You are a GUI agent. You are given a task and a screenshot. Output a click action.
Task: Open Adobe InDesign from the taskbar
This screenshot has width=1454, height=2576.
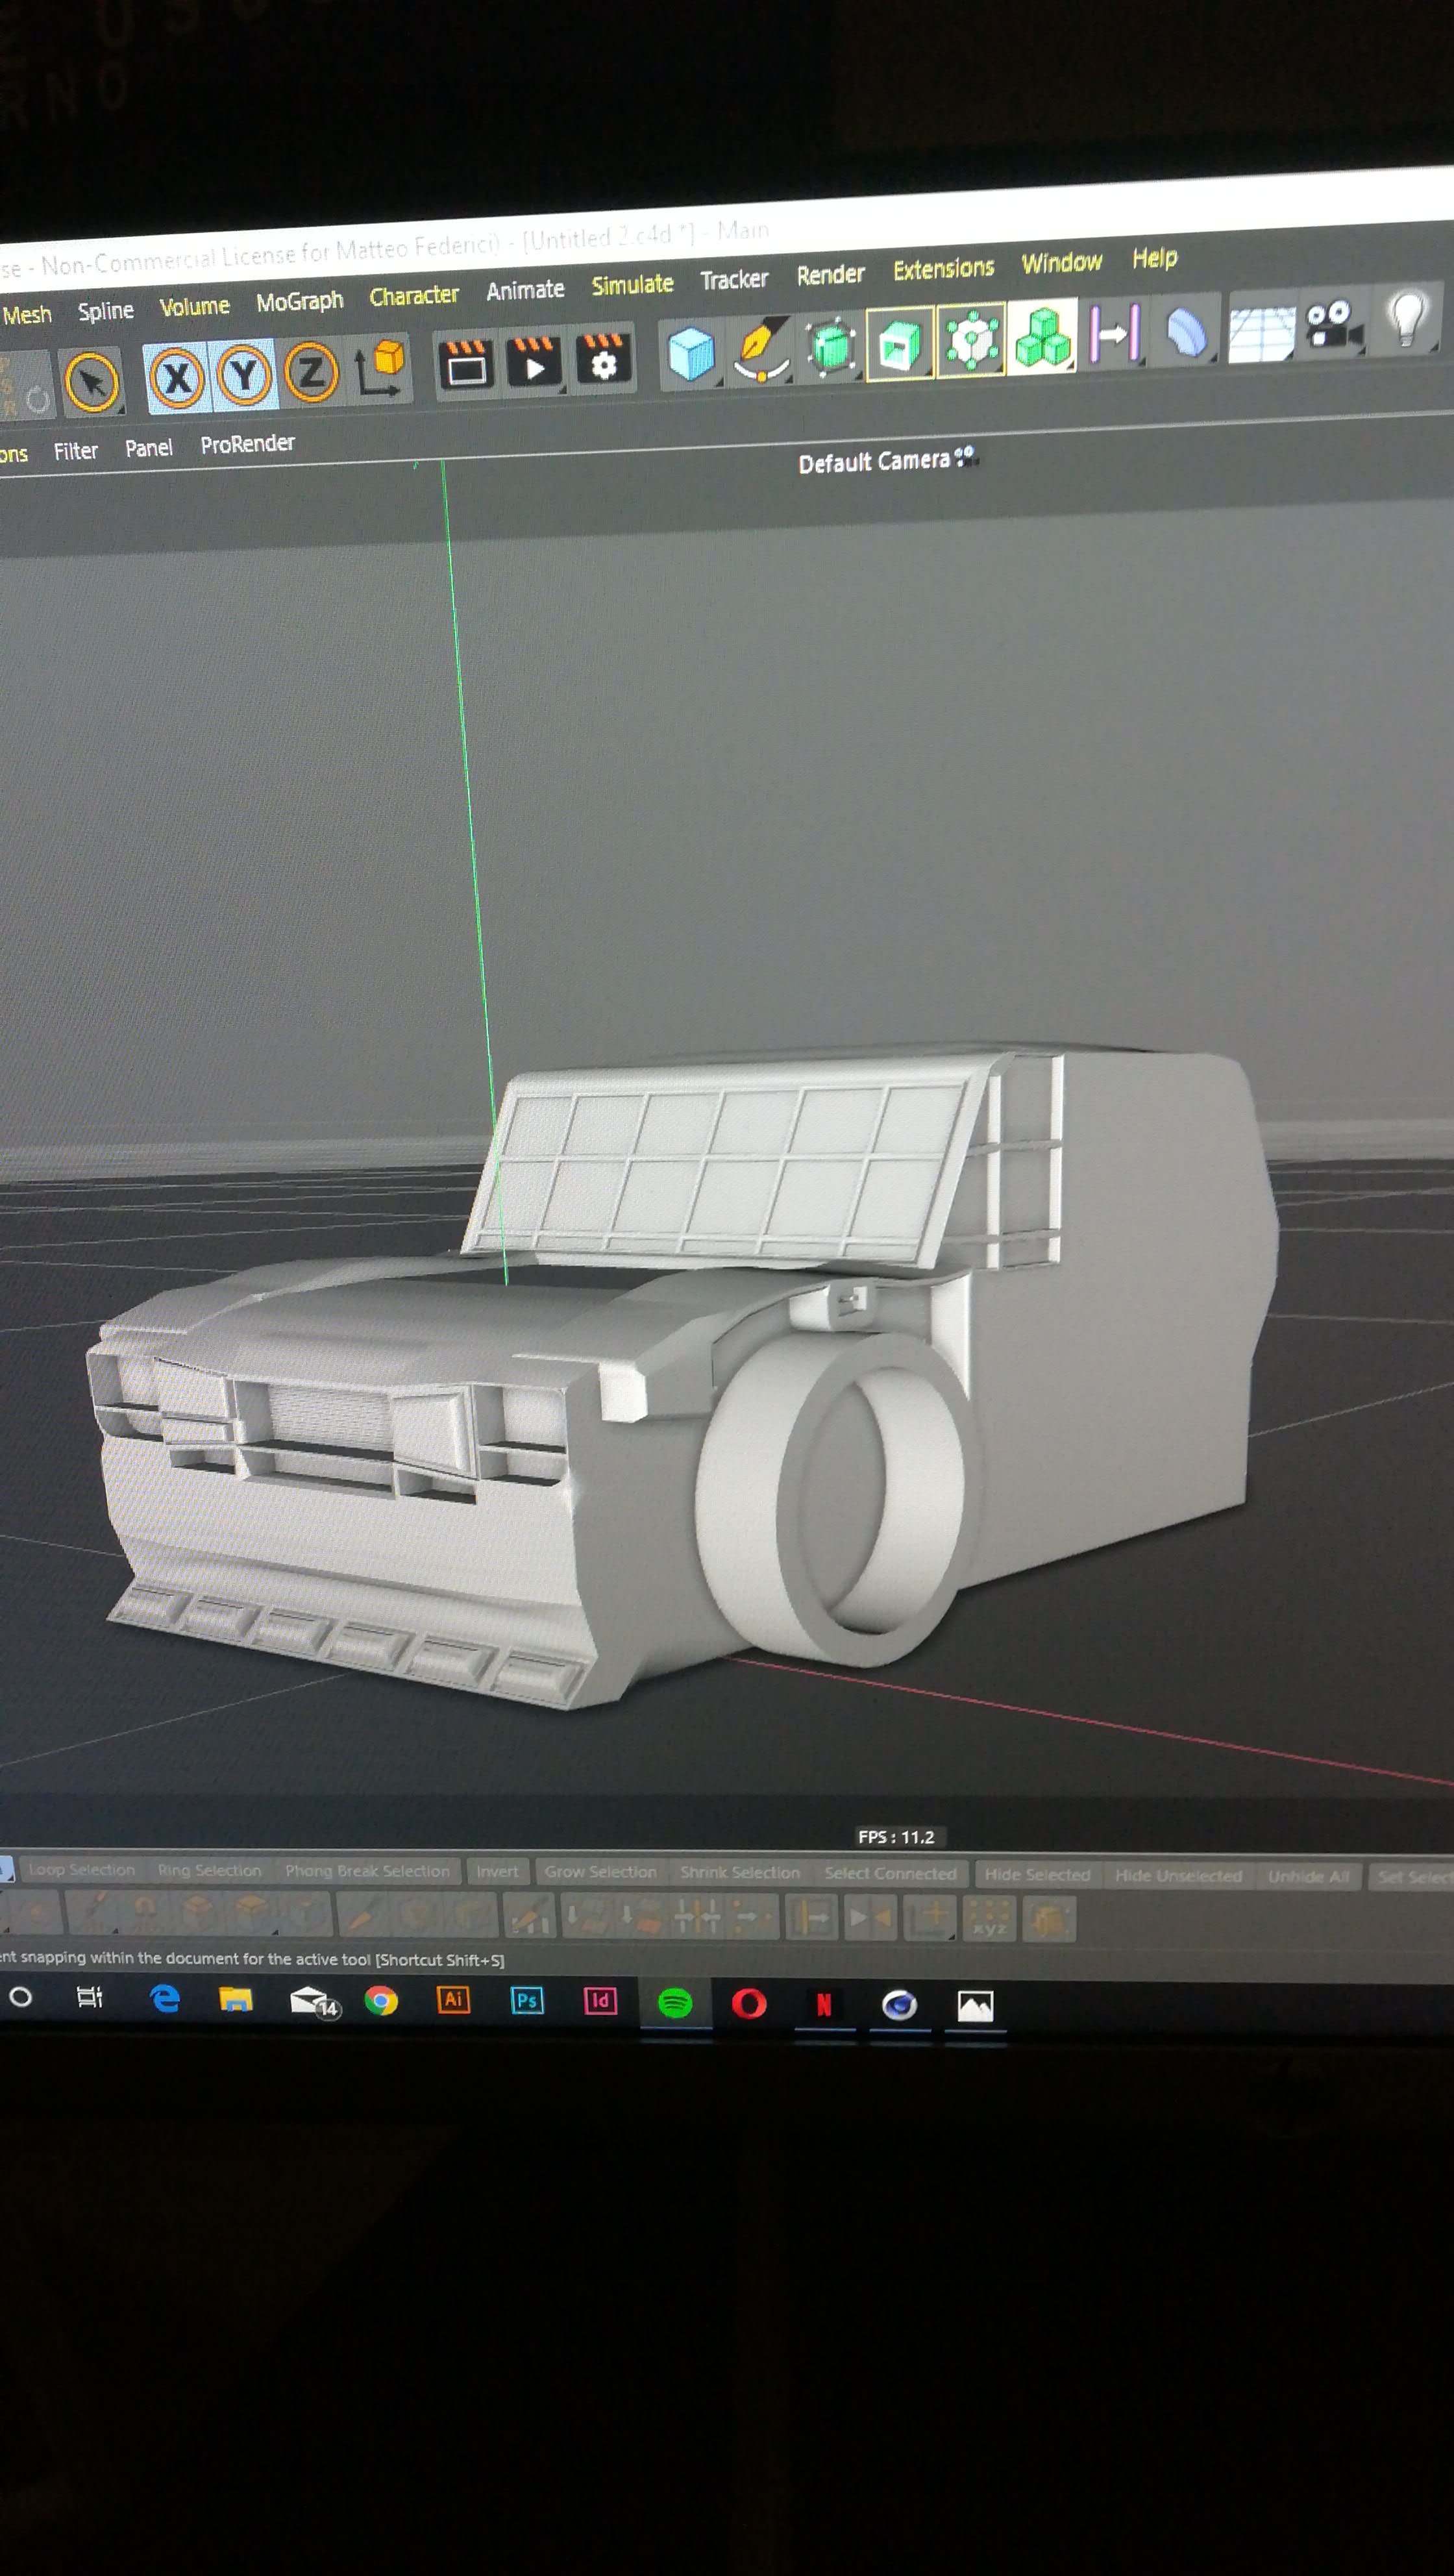(x=600, y=2001)
